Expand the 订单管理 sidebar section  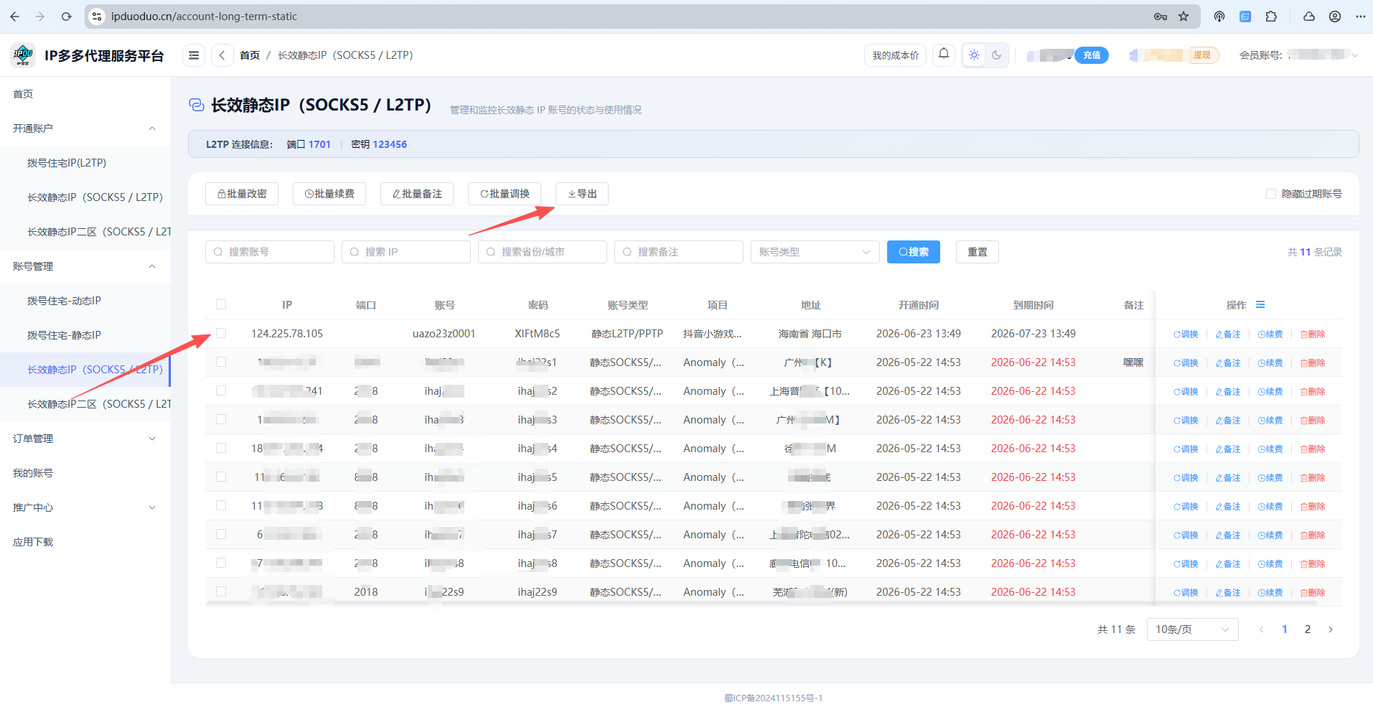(85, 439)
